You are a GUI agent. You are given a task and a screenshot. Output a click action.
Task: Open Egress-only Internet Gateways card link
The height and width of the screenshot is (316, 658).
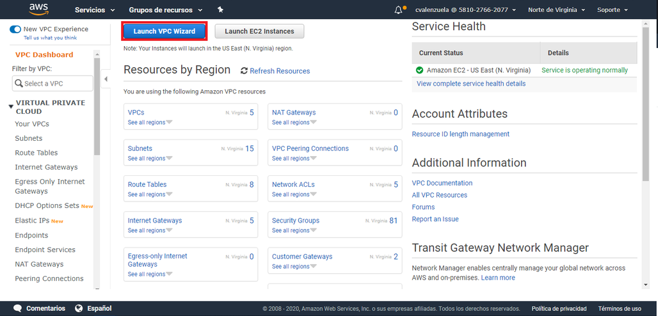pos(157,260)
